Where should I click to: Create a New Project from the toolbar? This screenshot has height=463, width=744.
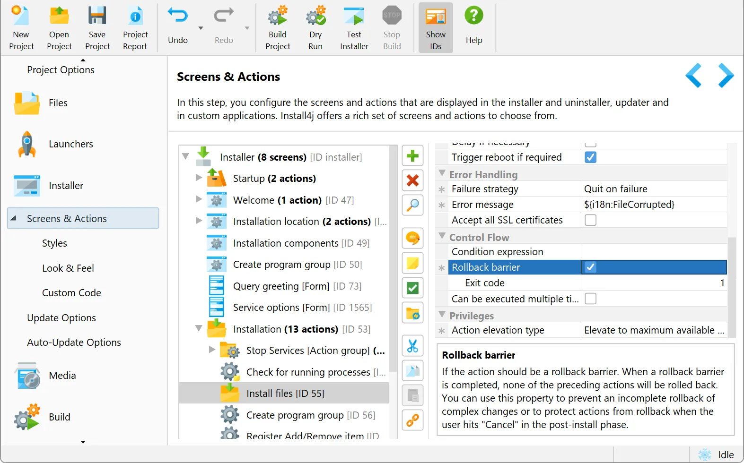coord(21,27)
